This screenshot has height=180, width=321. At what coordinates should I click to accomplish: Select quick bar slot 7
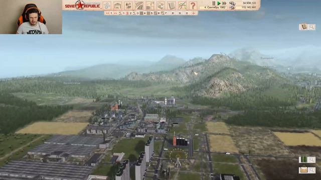164,13
